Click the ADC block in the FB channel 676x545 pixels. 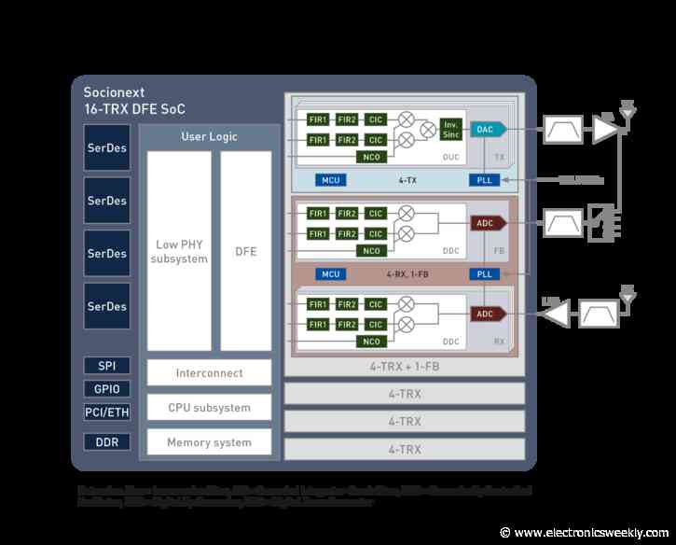click(x=488, y=223)
